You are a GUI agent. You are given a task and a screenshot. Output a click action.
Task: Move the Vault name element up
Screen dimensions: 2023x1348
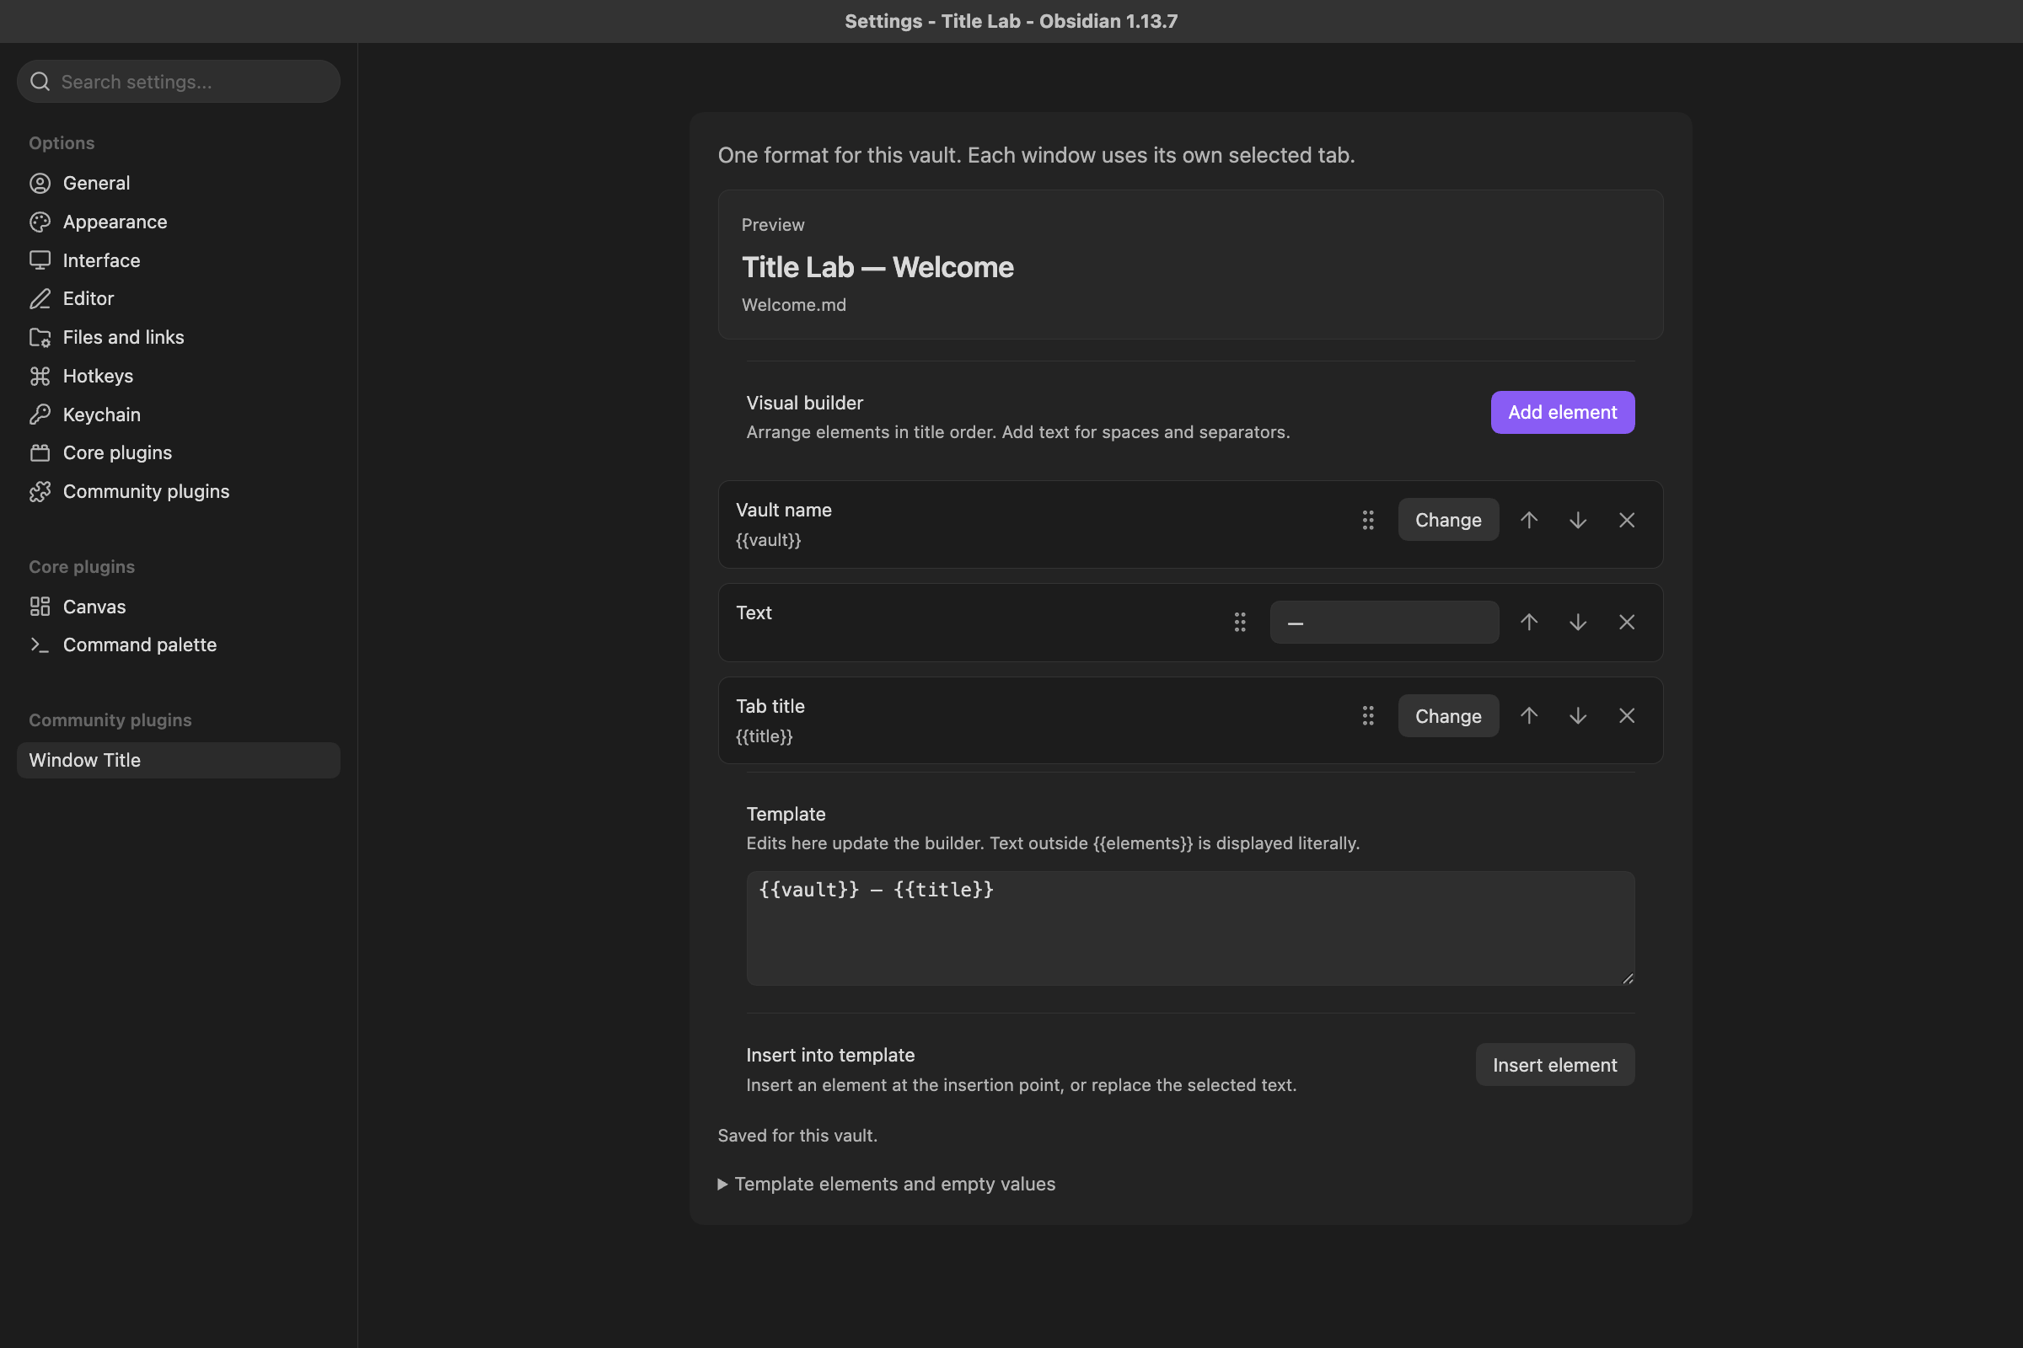pyautogui.click(x=1528, y=520)
